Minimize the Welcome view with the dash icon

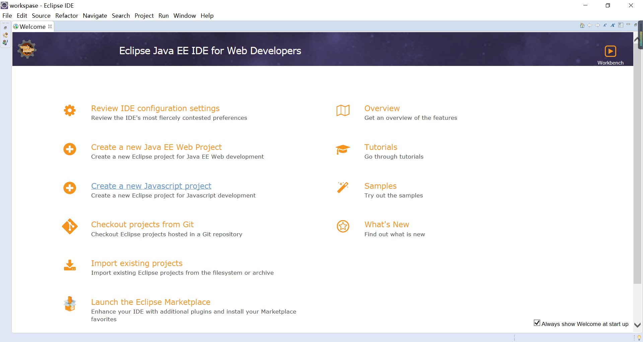tap(628, 24)
